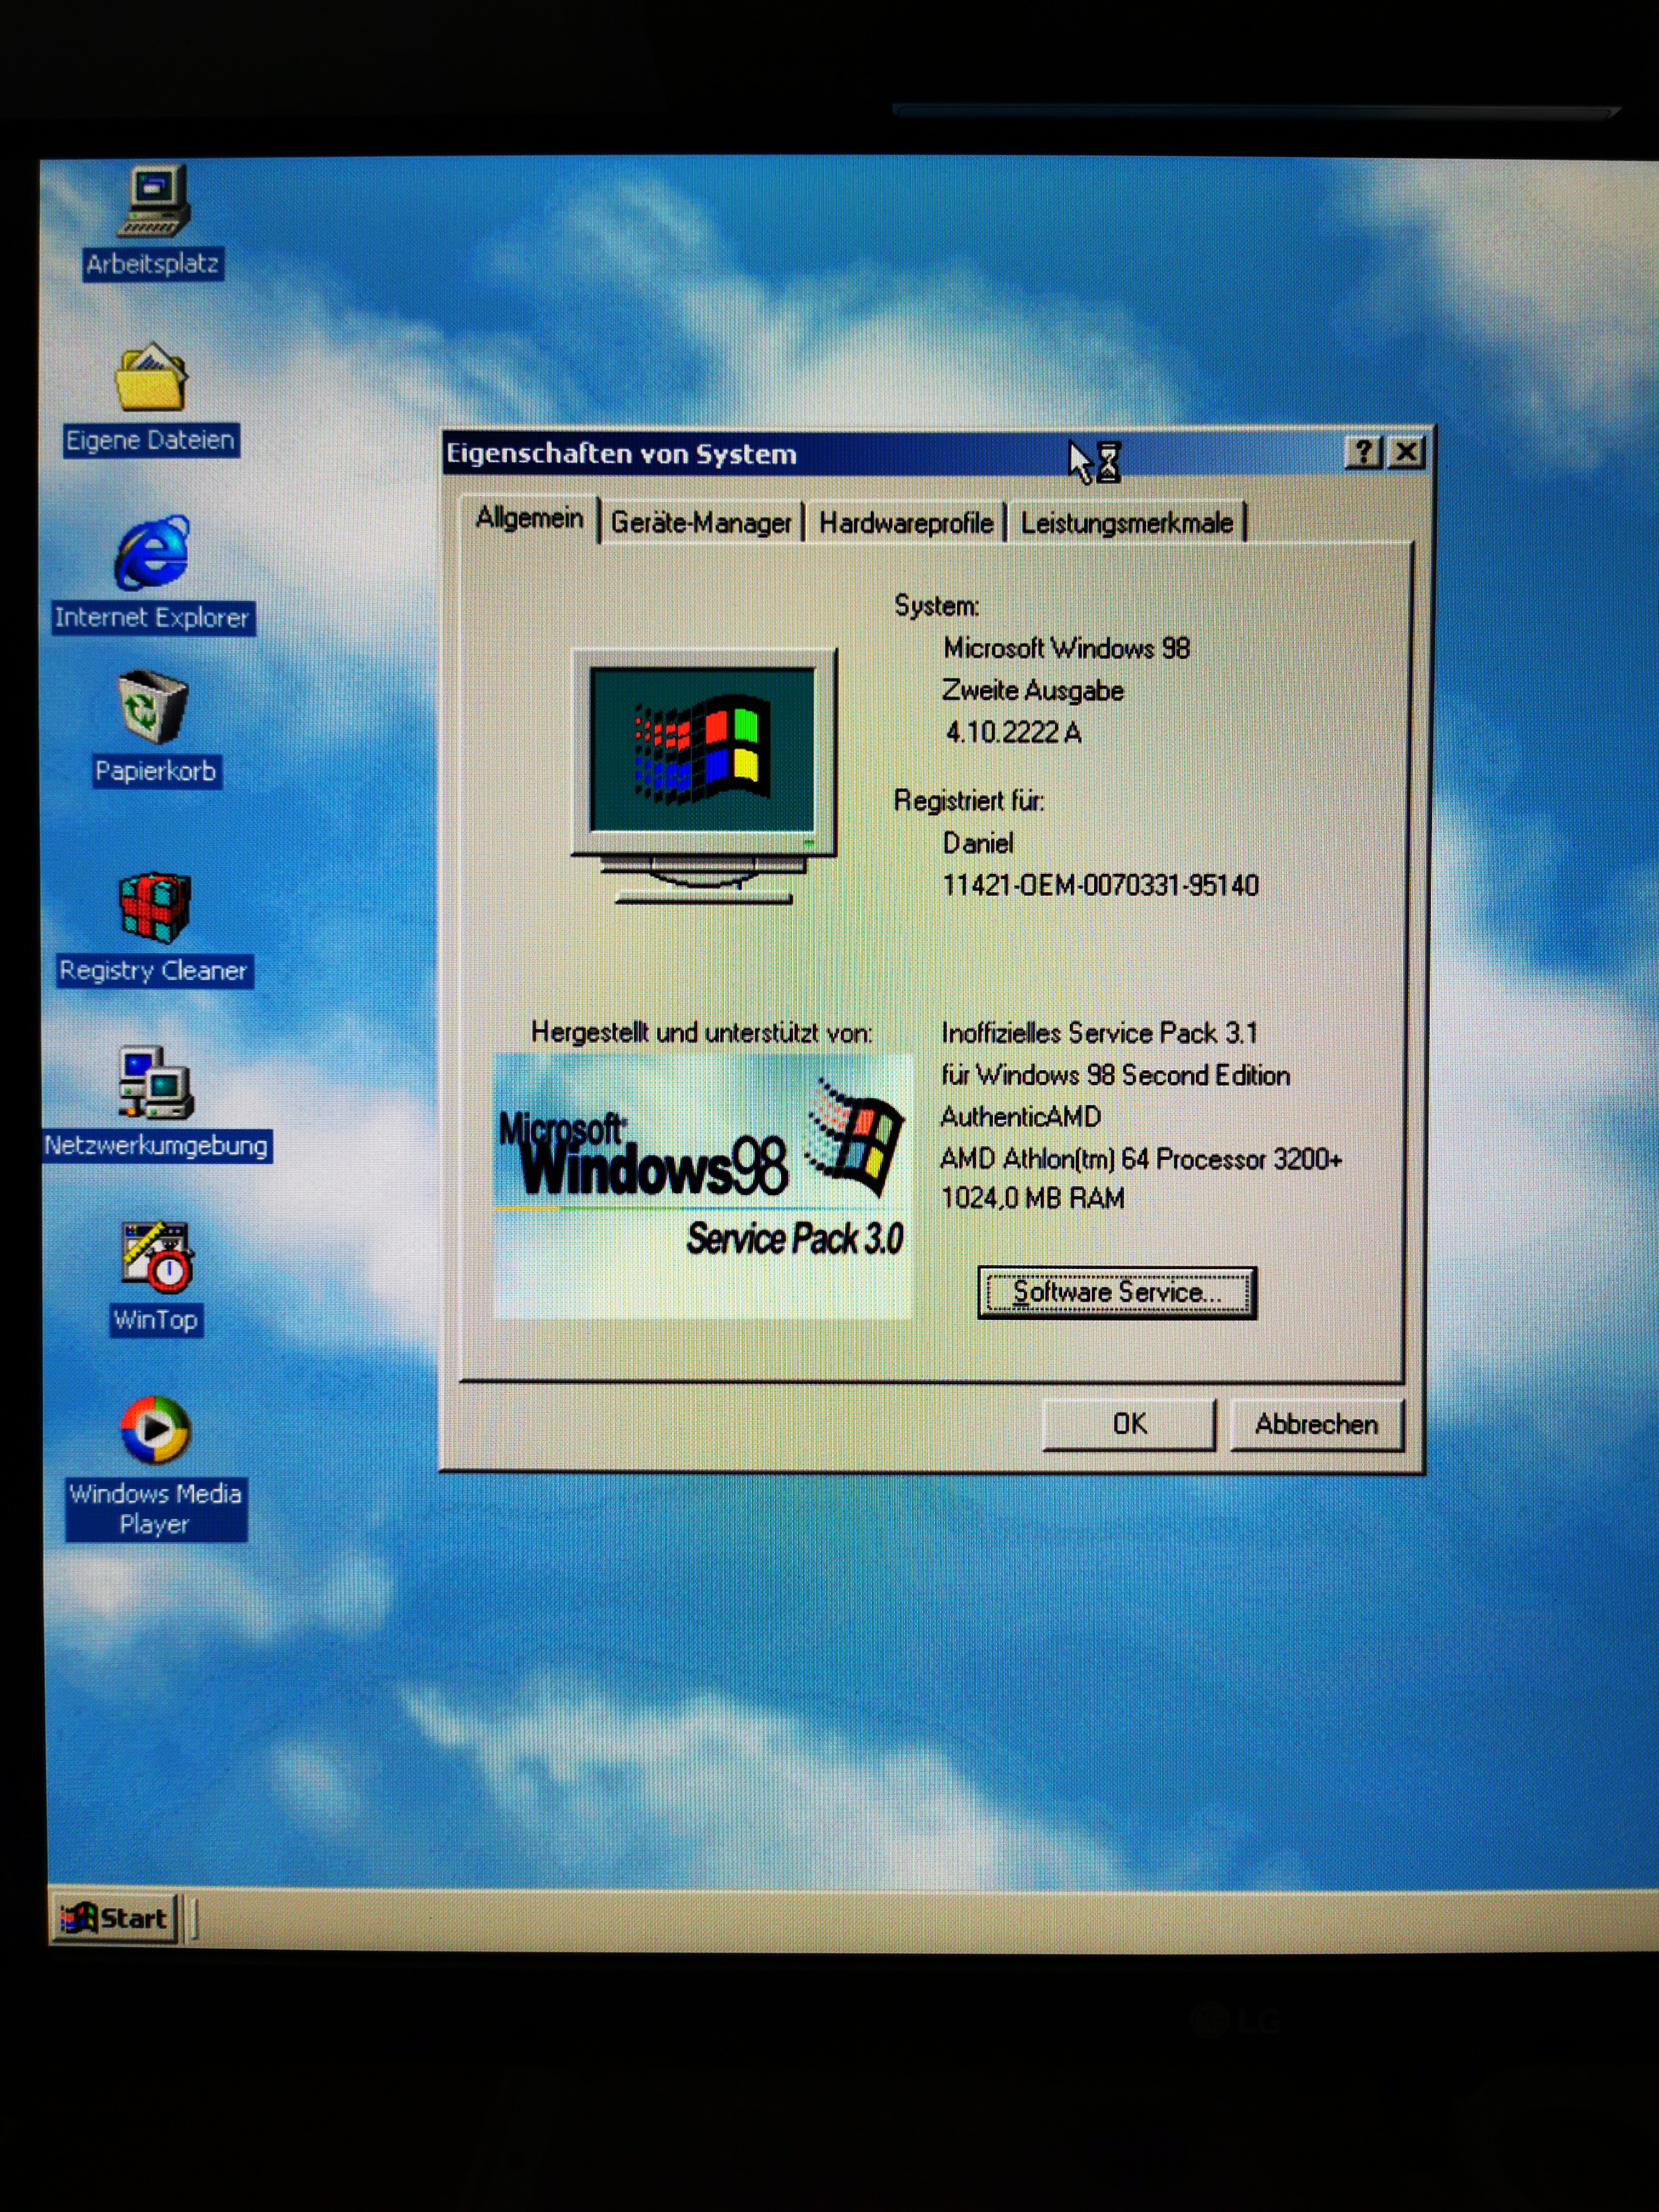This screenshot has width=1659, height=2212.
Task: Confirm dialog with OK button
Action: 1129,1424
